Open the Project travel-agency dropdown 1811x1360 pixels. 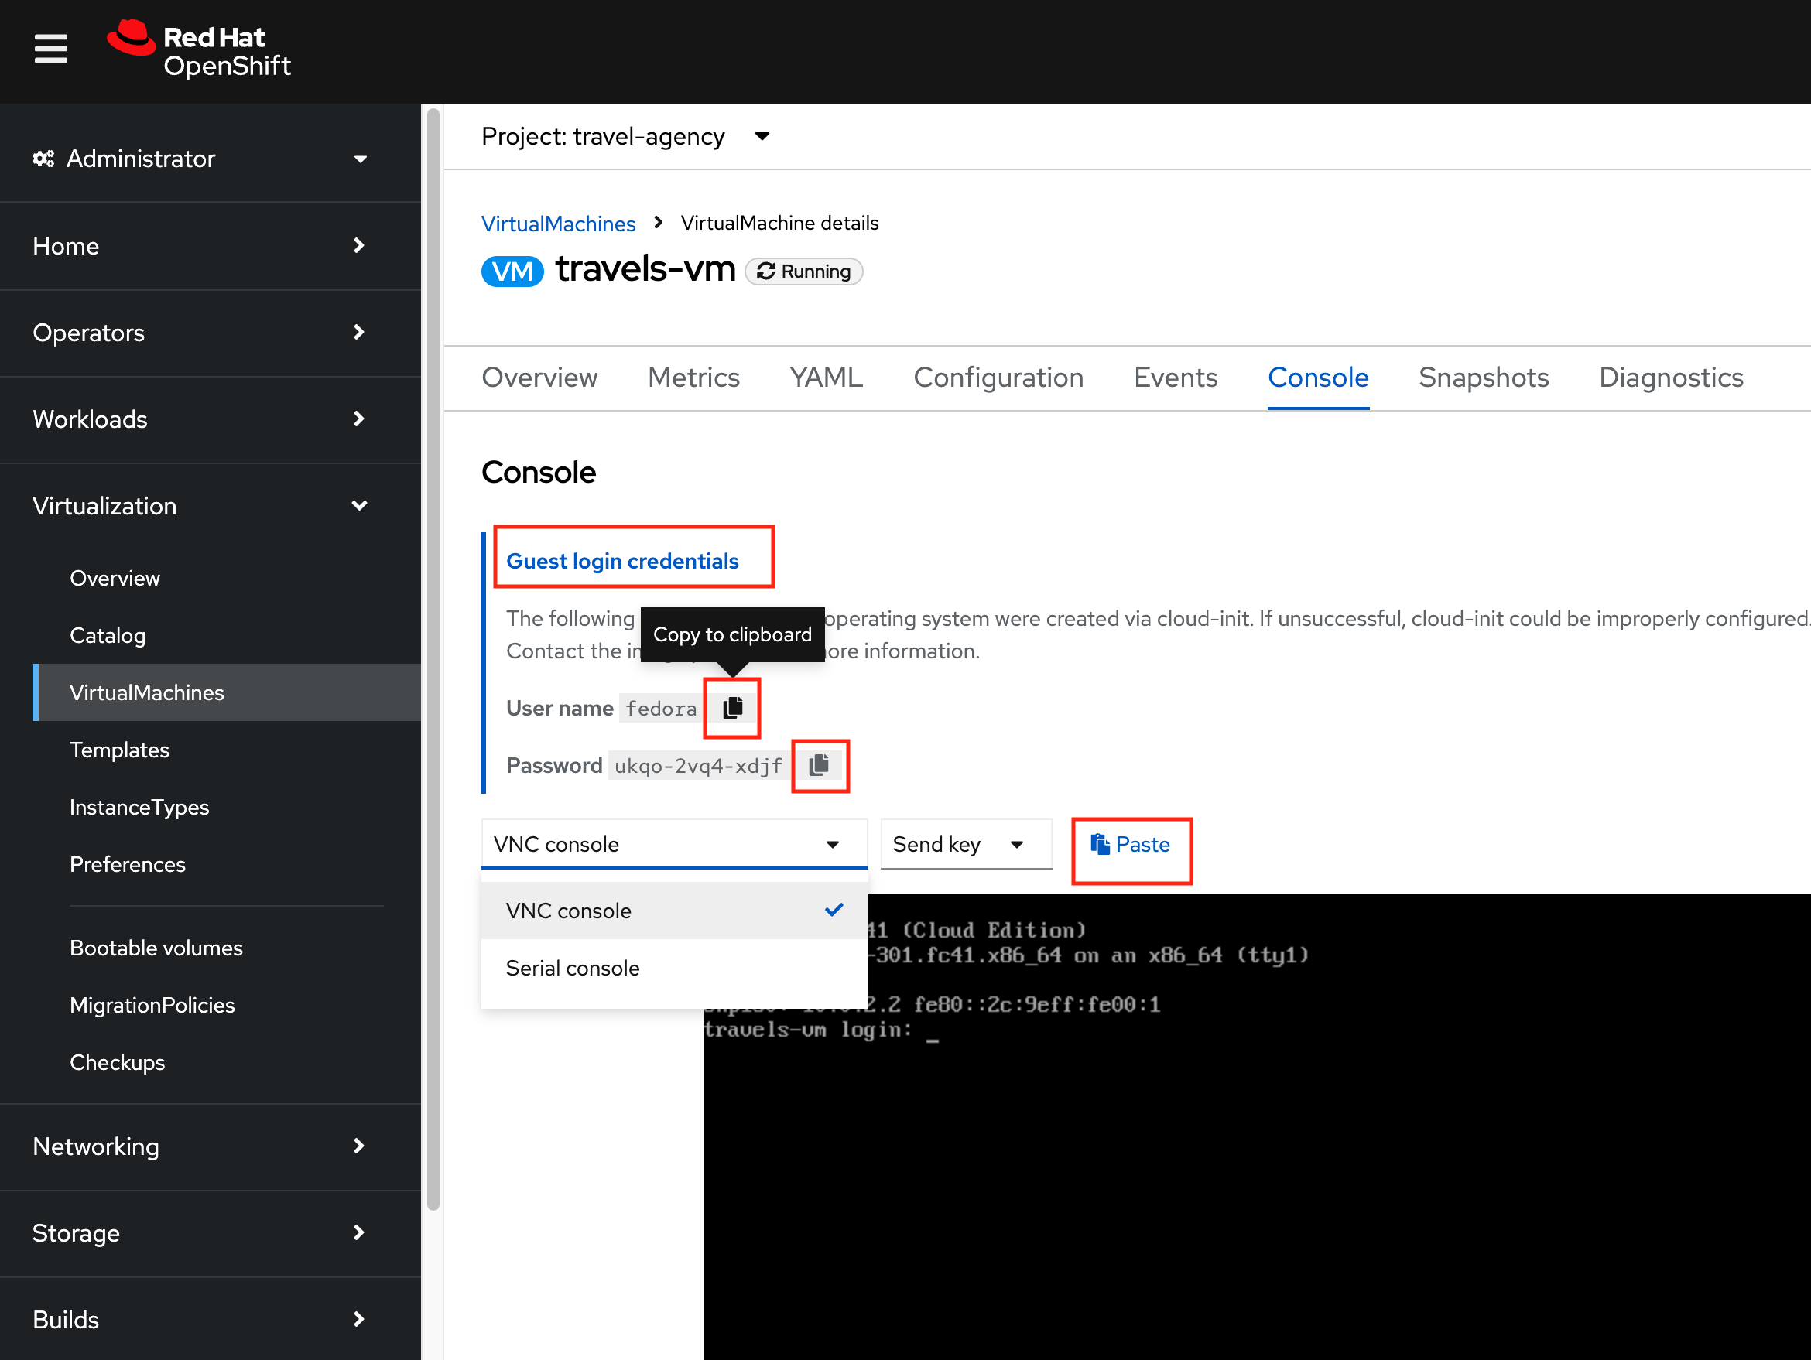click(x=625, y=136)
